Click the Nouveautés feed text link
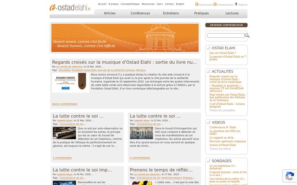Viewport: 297px width, 185px height. pos(206,5)
